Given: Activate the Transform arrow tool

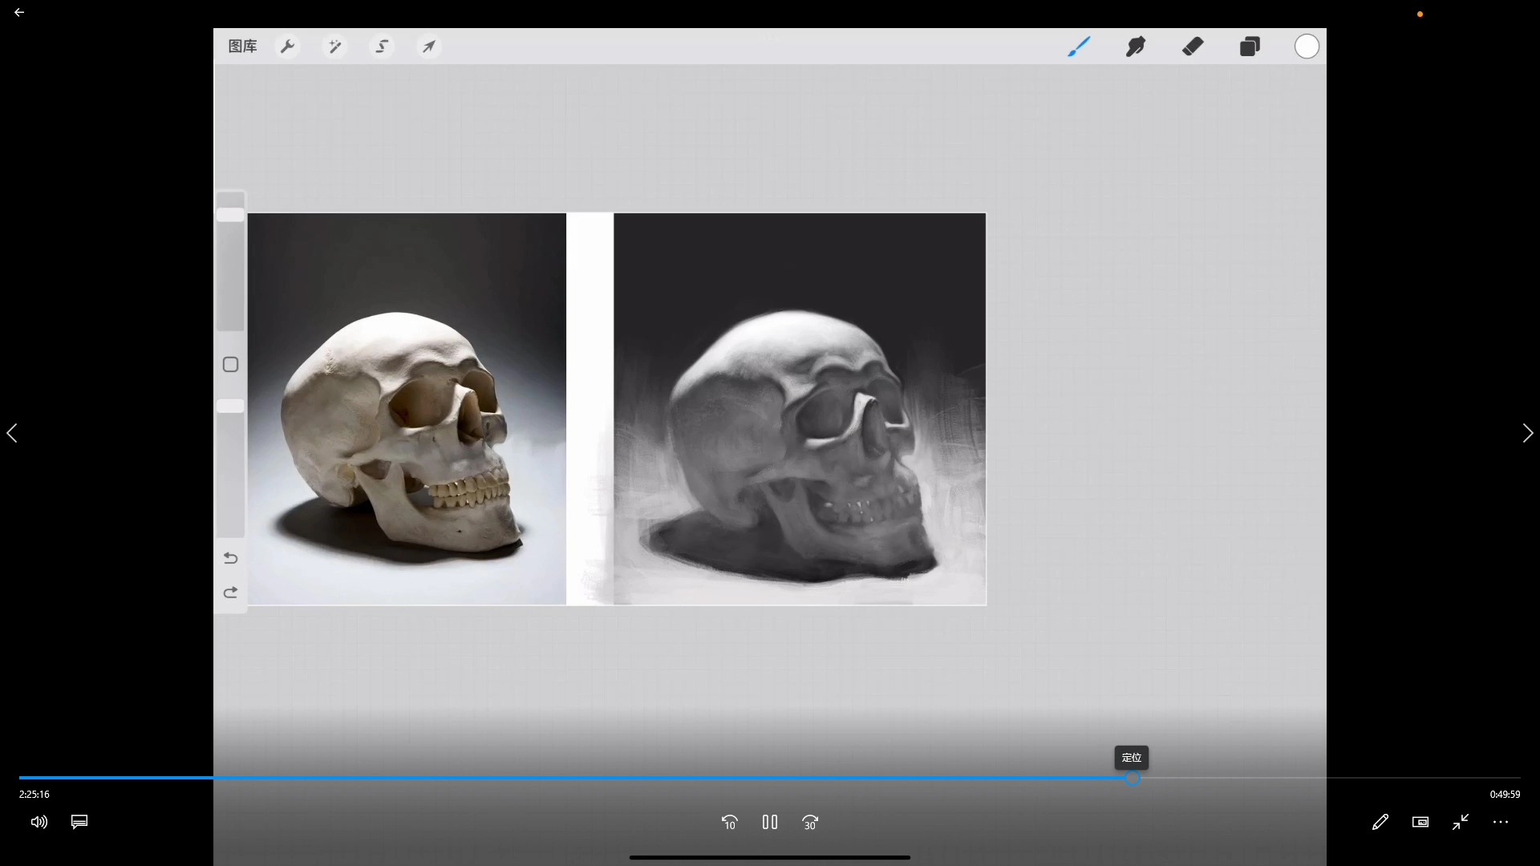Looking at the screenshot, I should (429, 47).
